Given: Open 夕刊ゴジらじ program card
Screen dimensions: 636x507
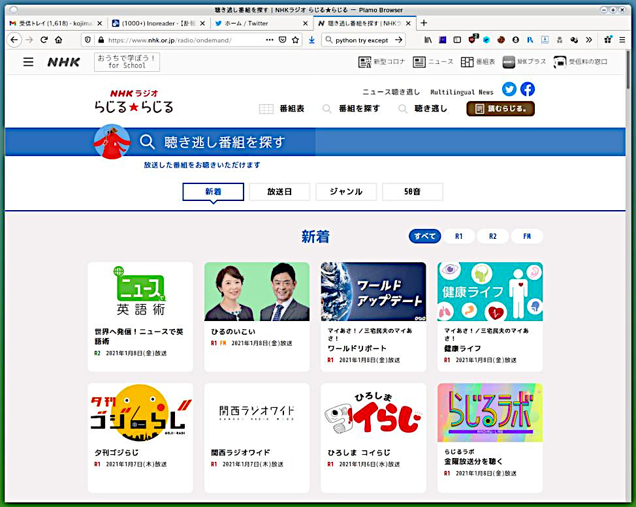Looking at the screenshot, I should pyautogui.click(x=140, y=438).
